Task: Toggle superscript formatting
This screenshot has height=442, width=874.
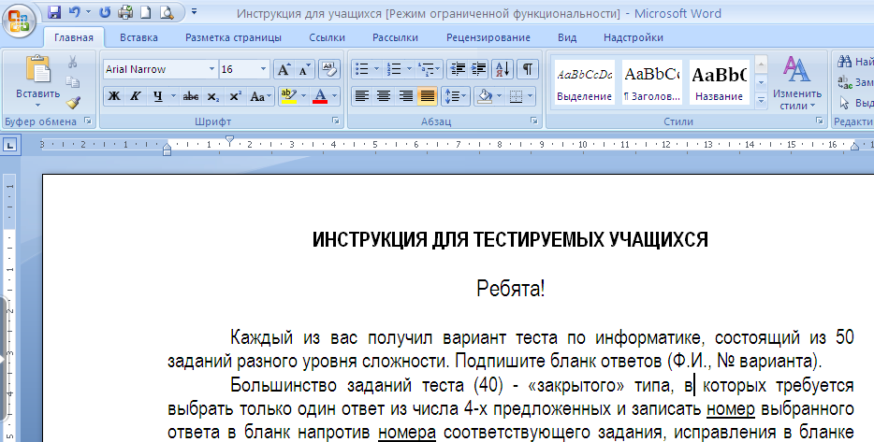Action: coord(235,96)
